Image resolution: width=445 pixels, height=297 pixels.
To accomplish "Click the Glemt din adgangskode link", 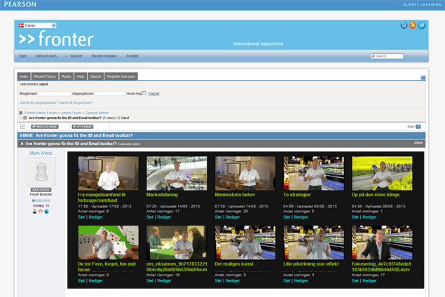I will coord(39,103).
